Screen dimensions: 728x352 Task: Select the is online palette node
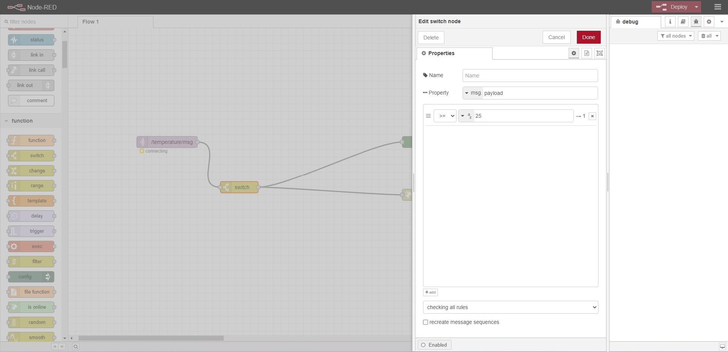pyautogui.click(x=31, y=307)
